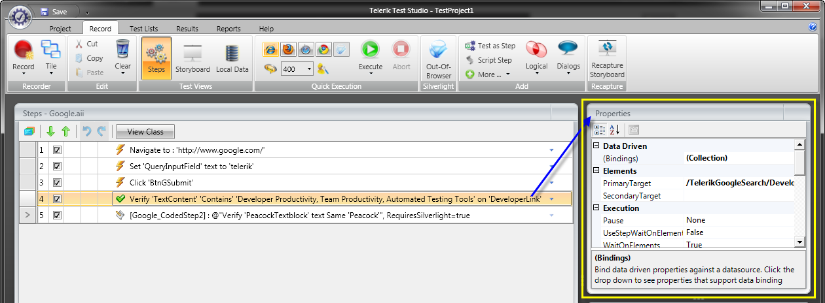The image size is (825, 303).
Task: Undo last step change
Action: tap(87, 131)
